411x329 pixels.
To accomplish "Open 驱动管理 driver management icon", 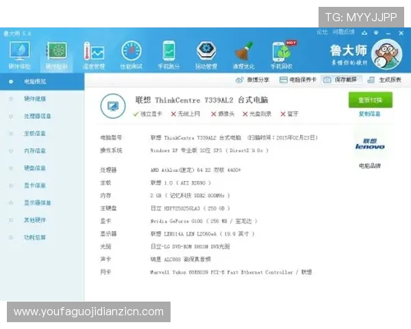I will (x=206, y=54).
